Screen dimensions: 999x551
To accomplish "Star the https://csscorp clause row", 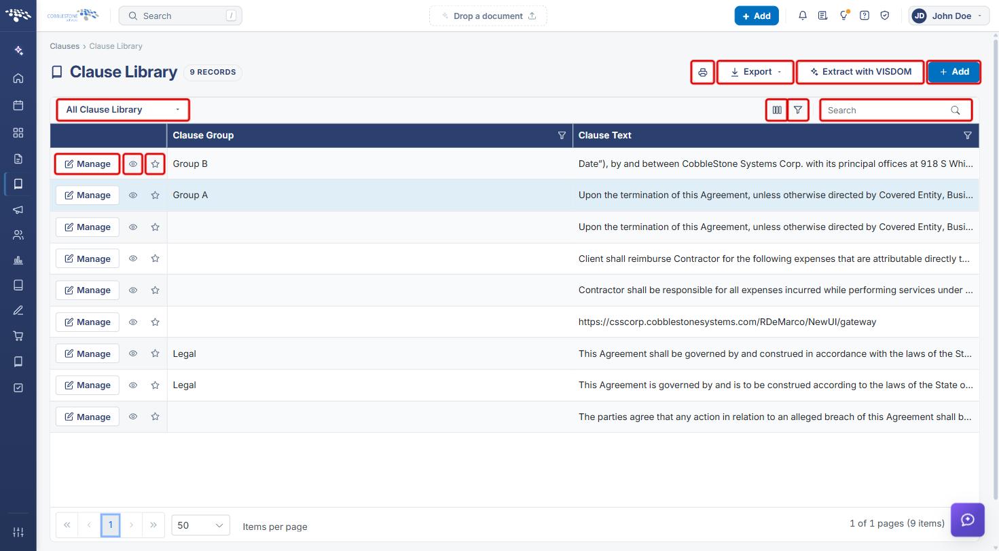I will point(155,322).
